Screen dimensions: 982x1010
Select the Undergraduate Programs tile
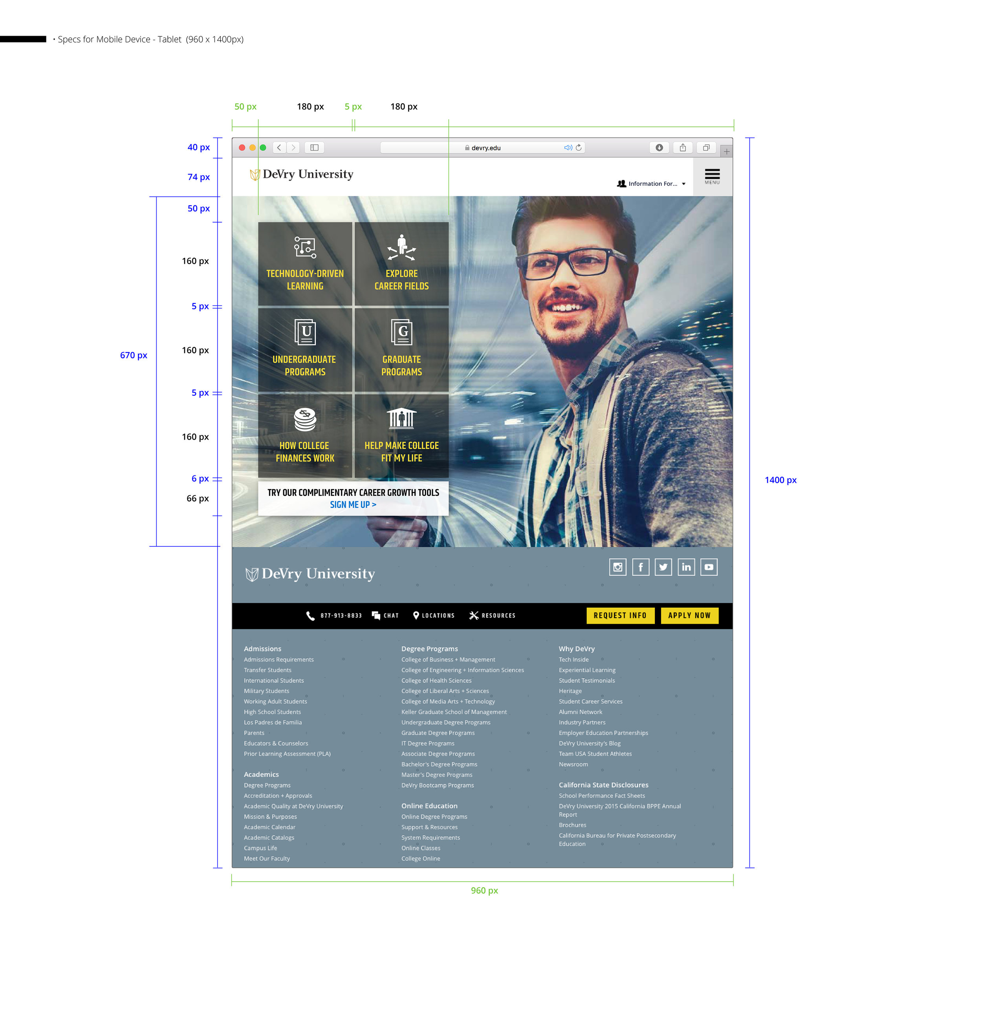coord(305,350)
